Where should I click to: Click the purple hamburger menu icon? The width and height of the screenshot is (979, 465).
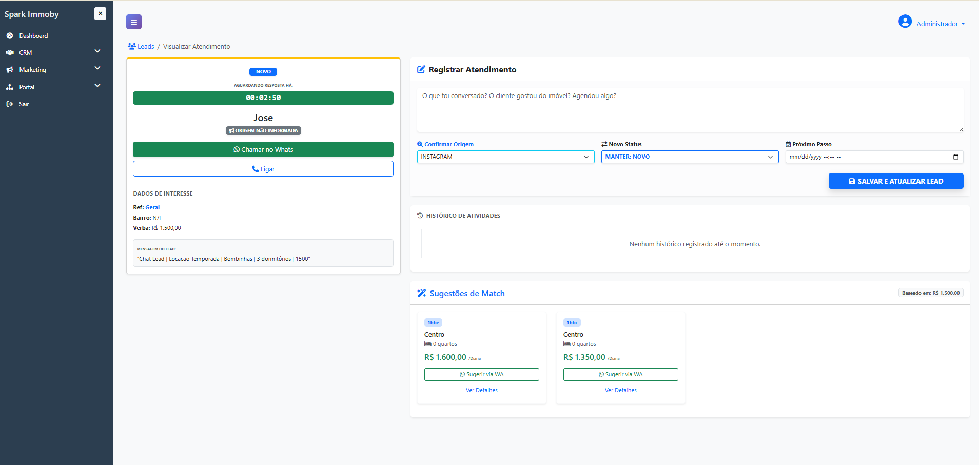134,22
